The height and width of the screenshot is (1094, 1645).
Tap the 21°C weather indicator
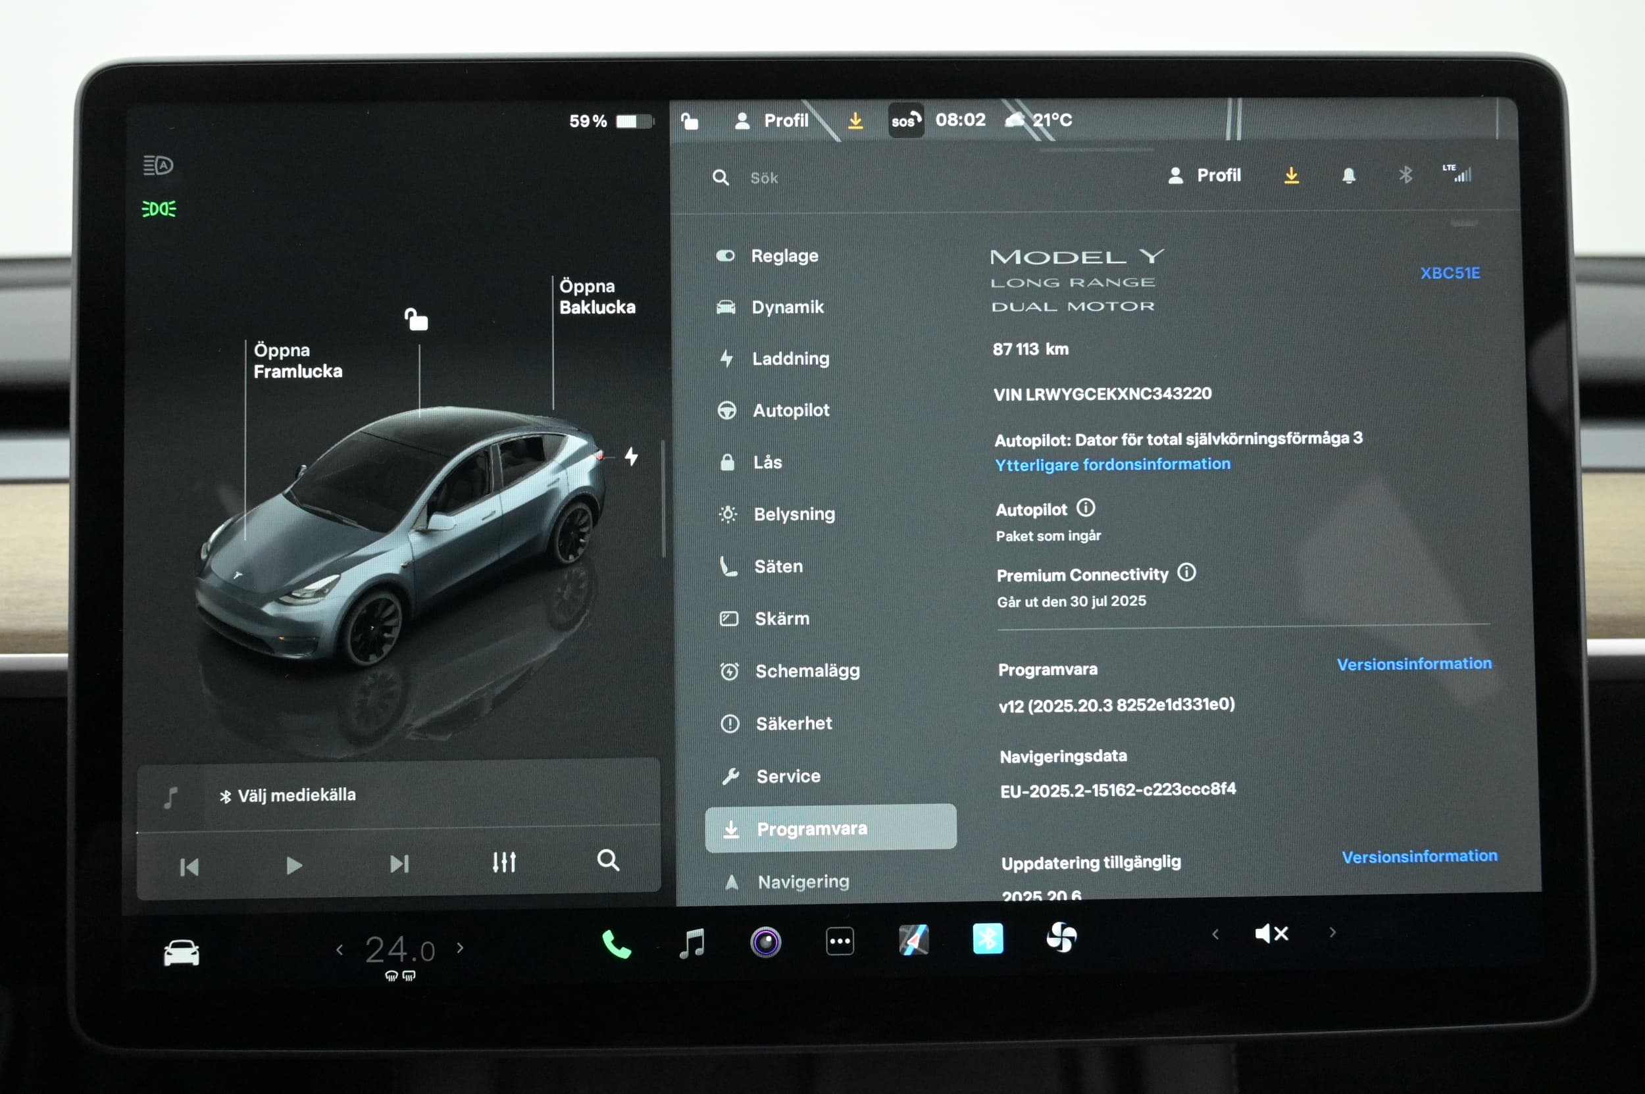[1038, 120]
